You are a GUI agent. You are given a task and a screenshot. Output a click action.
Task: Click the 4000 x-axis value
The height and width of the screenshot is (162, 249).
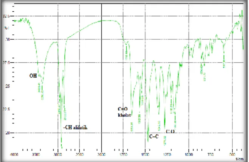point(14,154)
